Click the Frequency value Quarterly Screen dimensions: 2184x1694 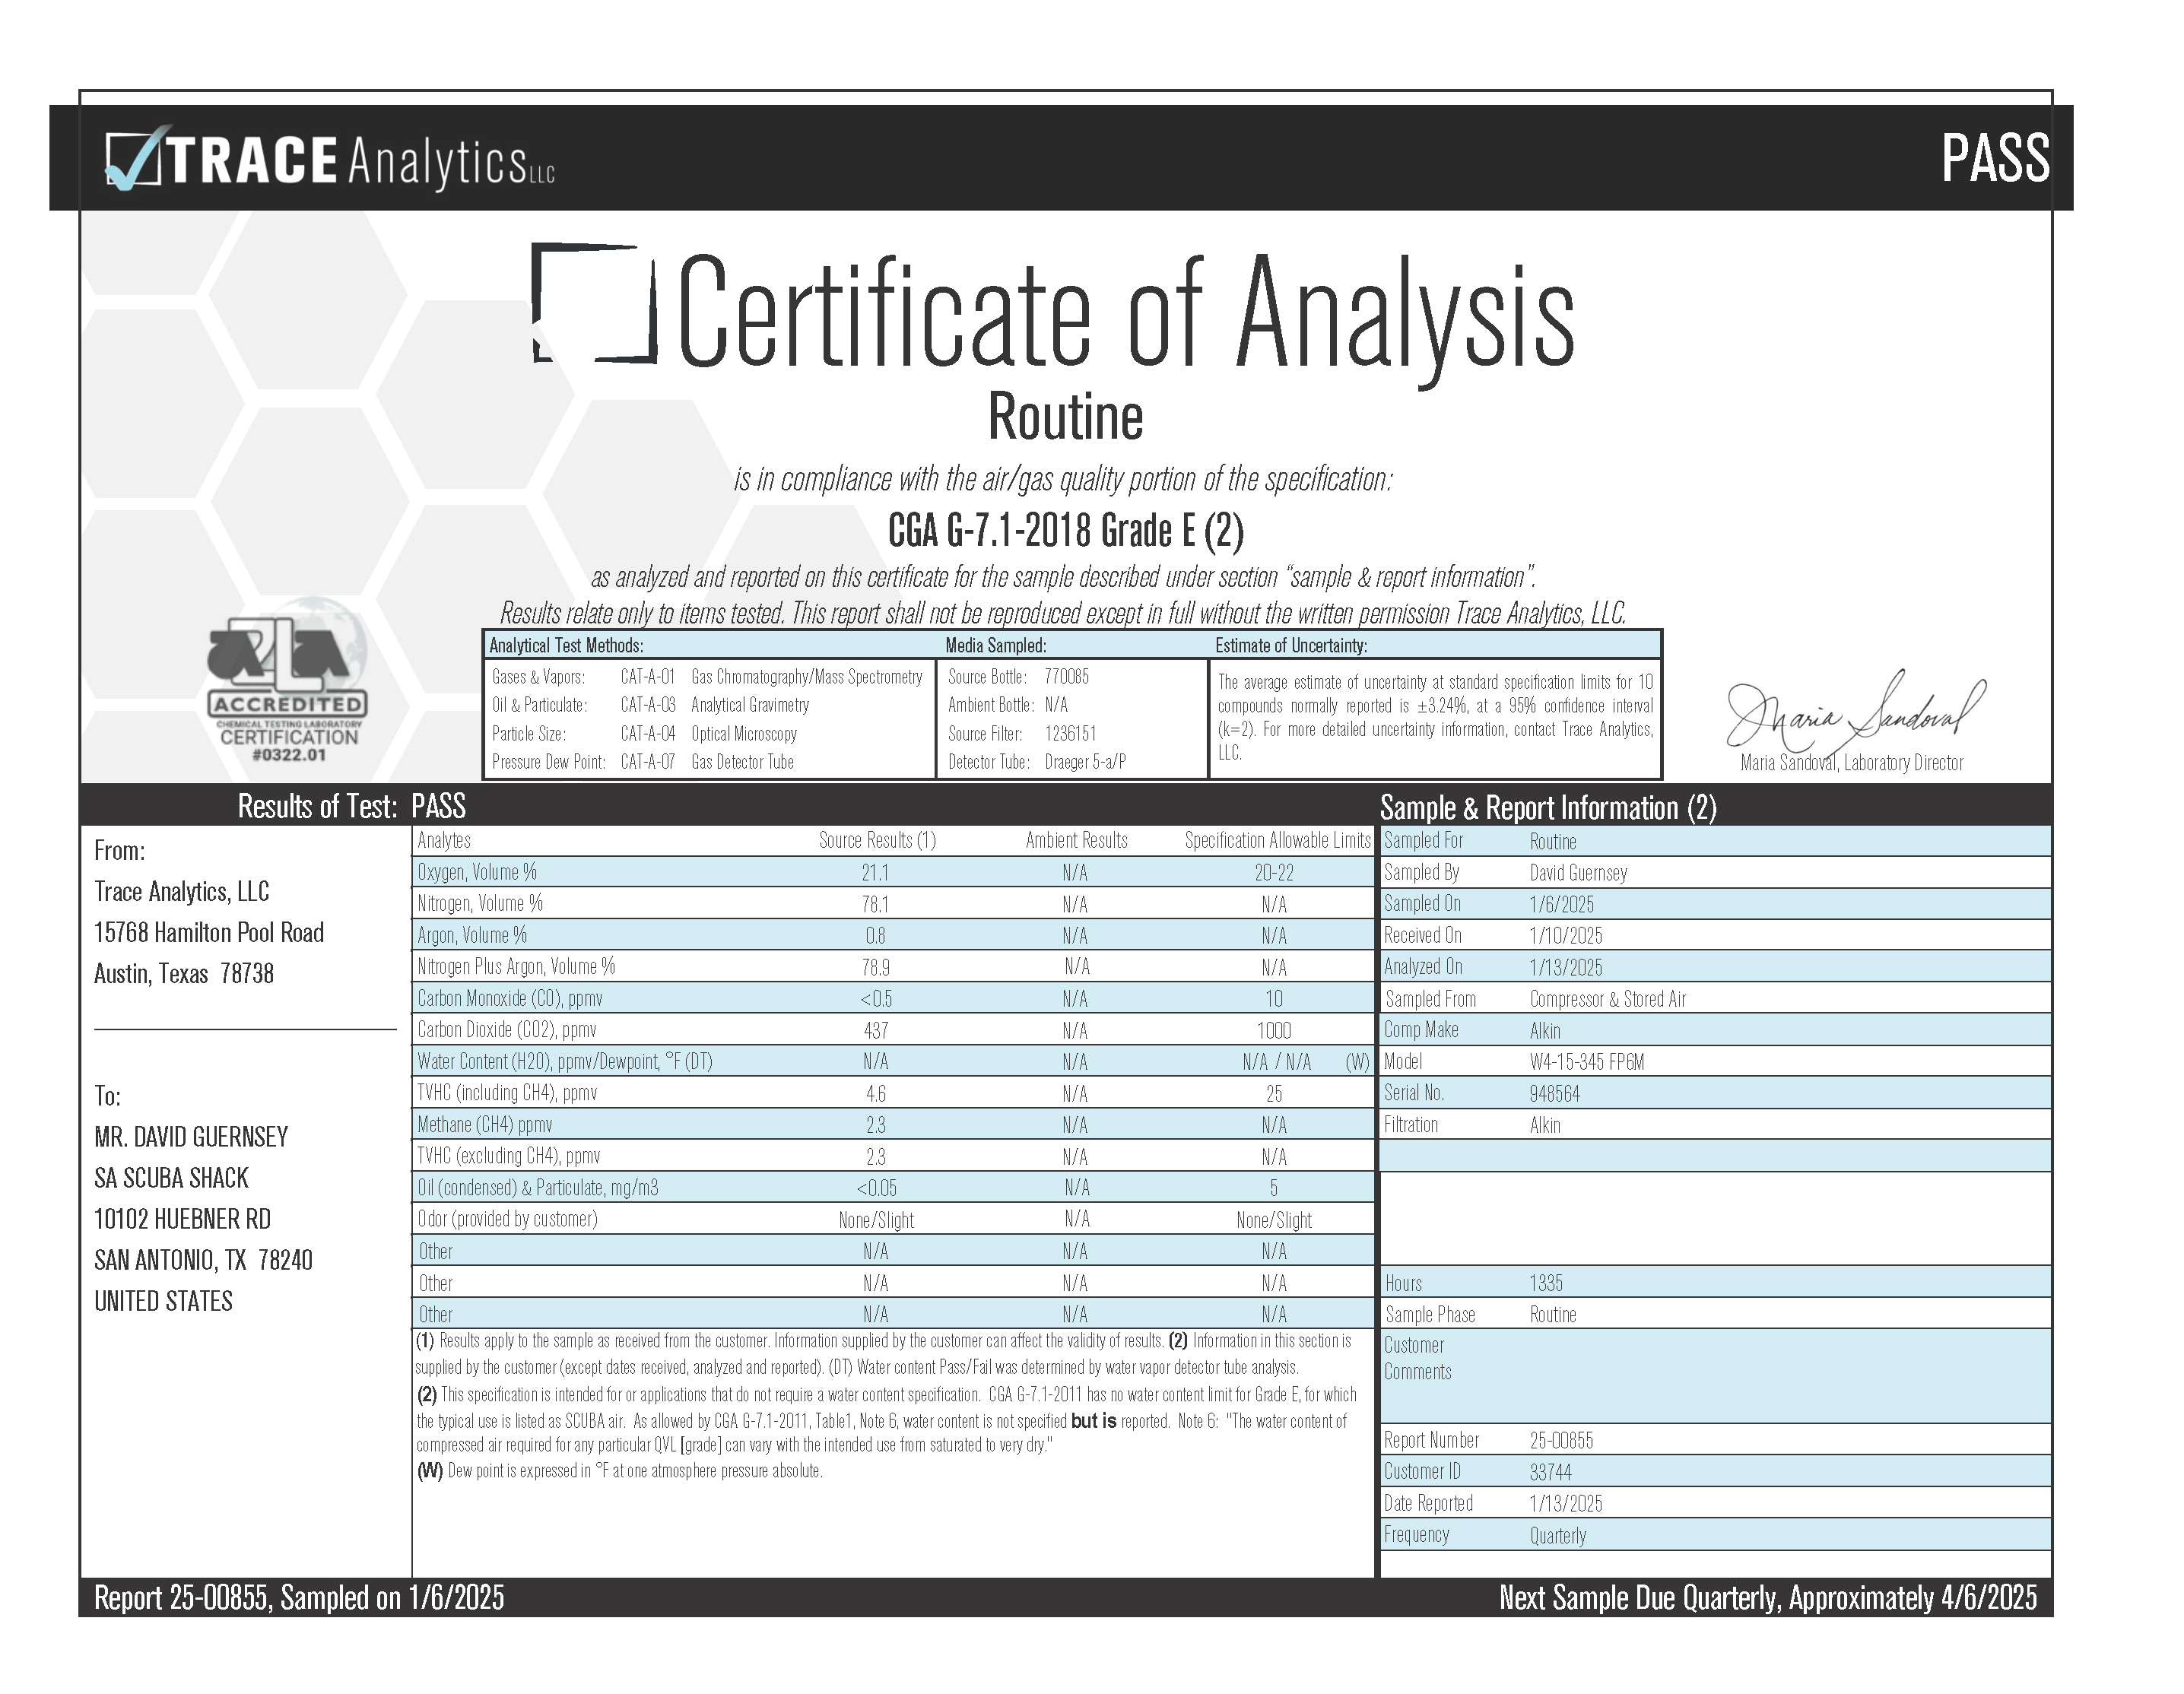[x=1557, y=1536]
